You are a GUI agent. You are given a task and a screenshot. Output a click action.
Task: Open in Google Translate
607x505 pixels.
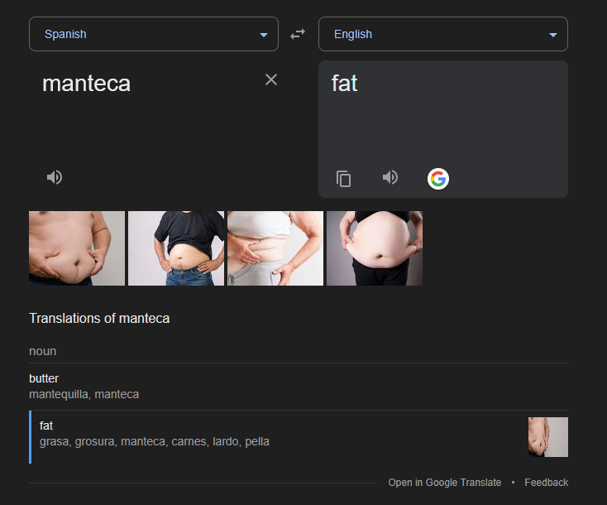tap(444, 483)
